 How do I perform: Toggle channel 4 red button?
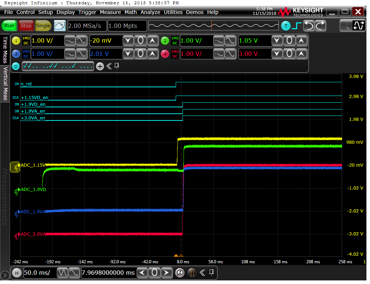click(165, 54)
